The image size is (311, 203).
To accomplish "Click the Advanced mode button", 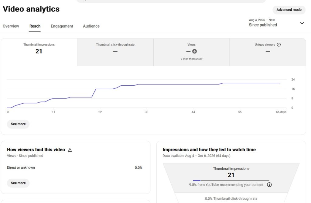I will (289, 10).
